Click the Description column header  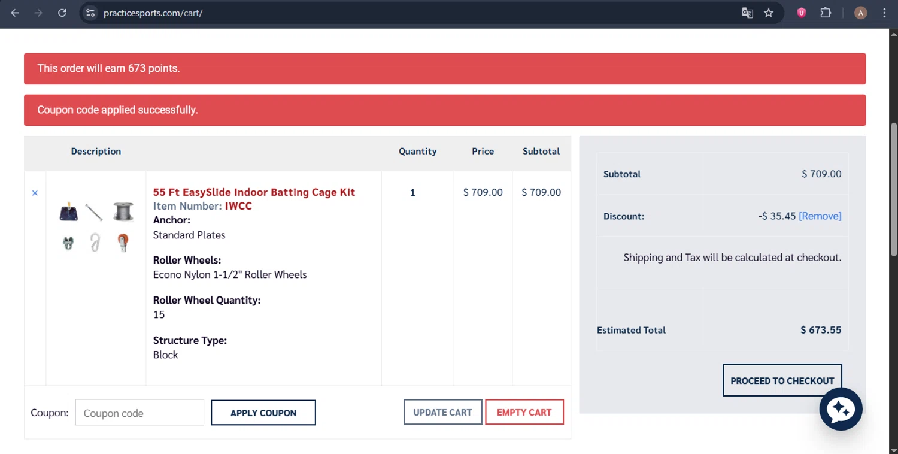click(96, 152)
